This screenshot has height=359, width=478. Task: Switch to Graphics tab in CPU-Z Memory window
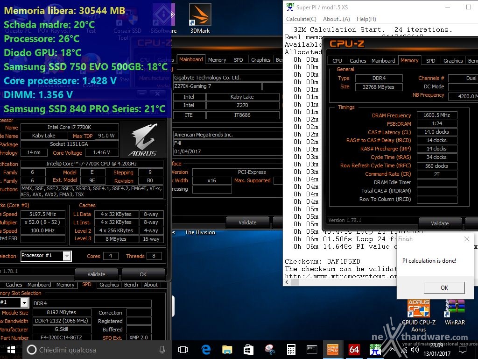(x=453, y=61)
